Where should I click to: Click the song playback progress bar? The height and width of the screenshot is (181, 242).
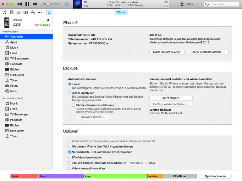coord(125,8)
